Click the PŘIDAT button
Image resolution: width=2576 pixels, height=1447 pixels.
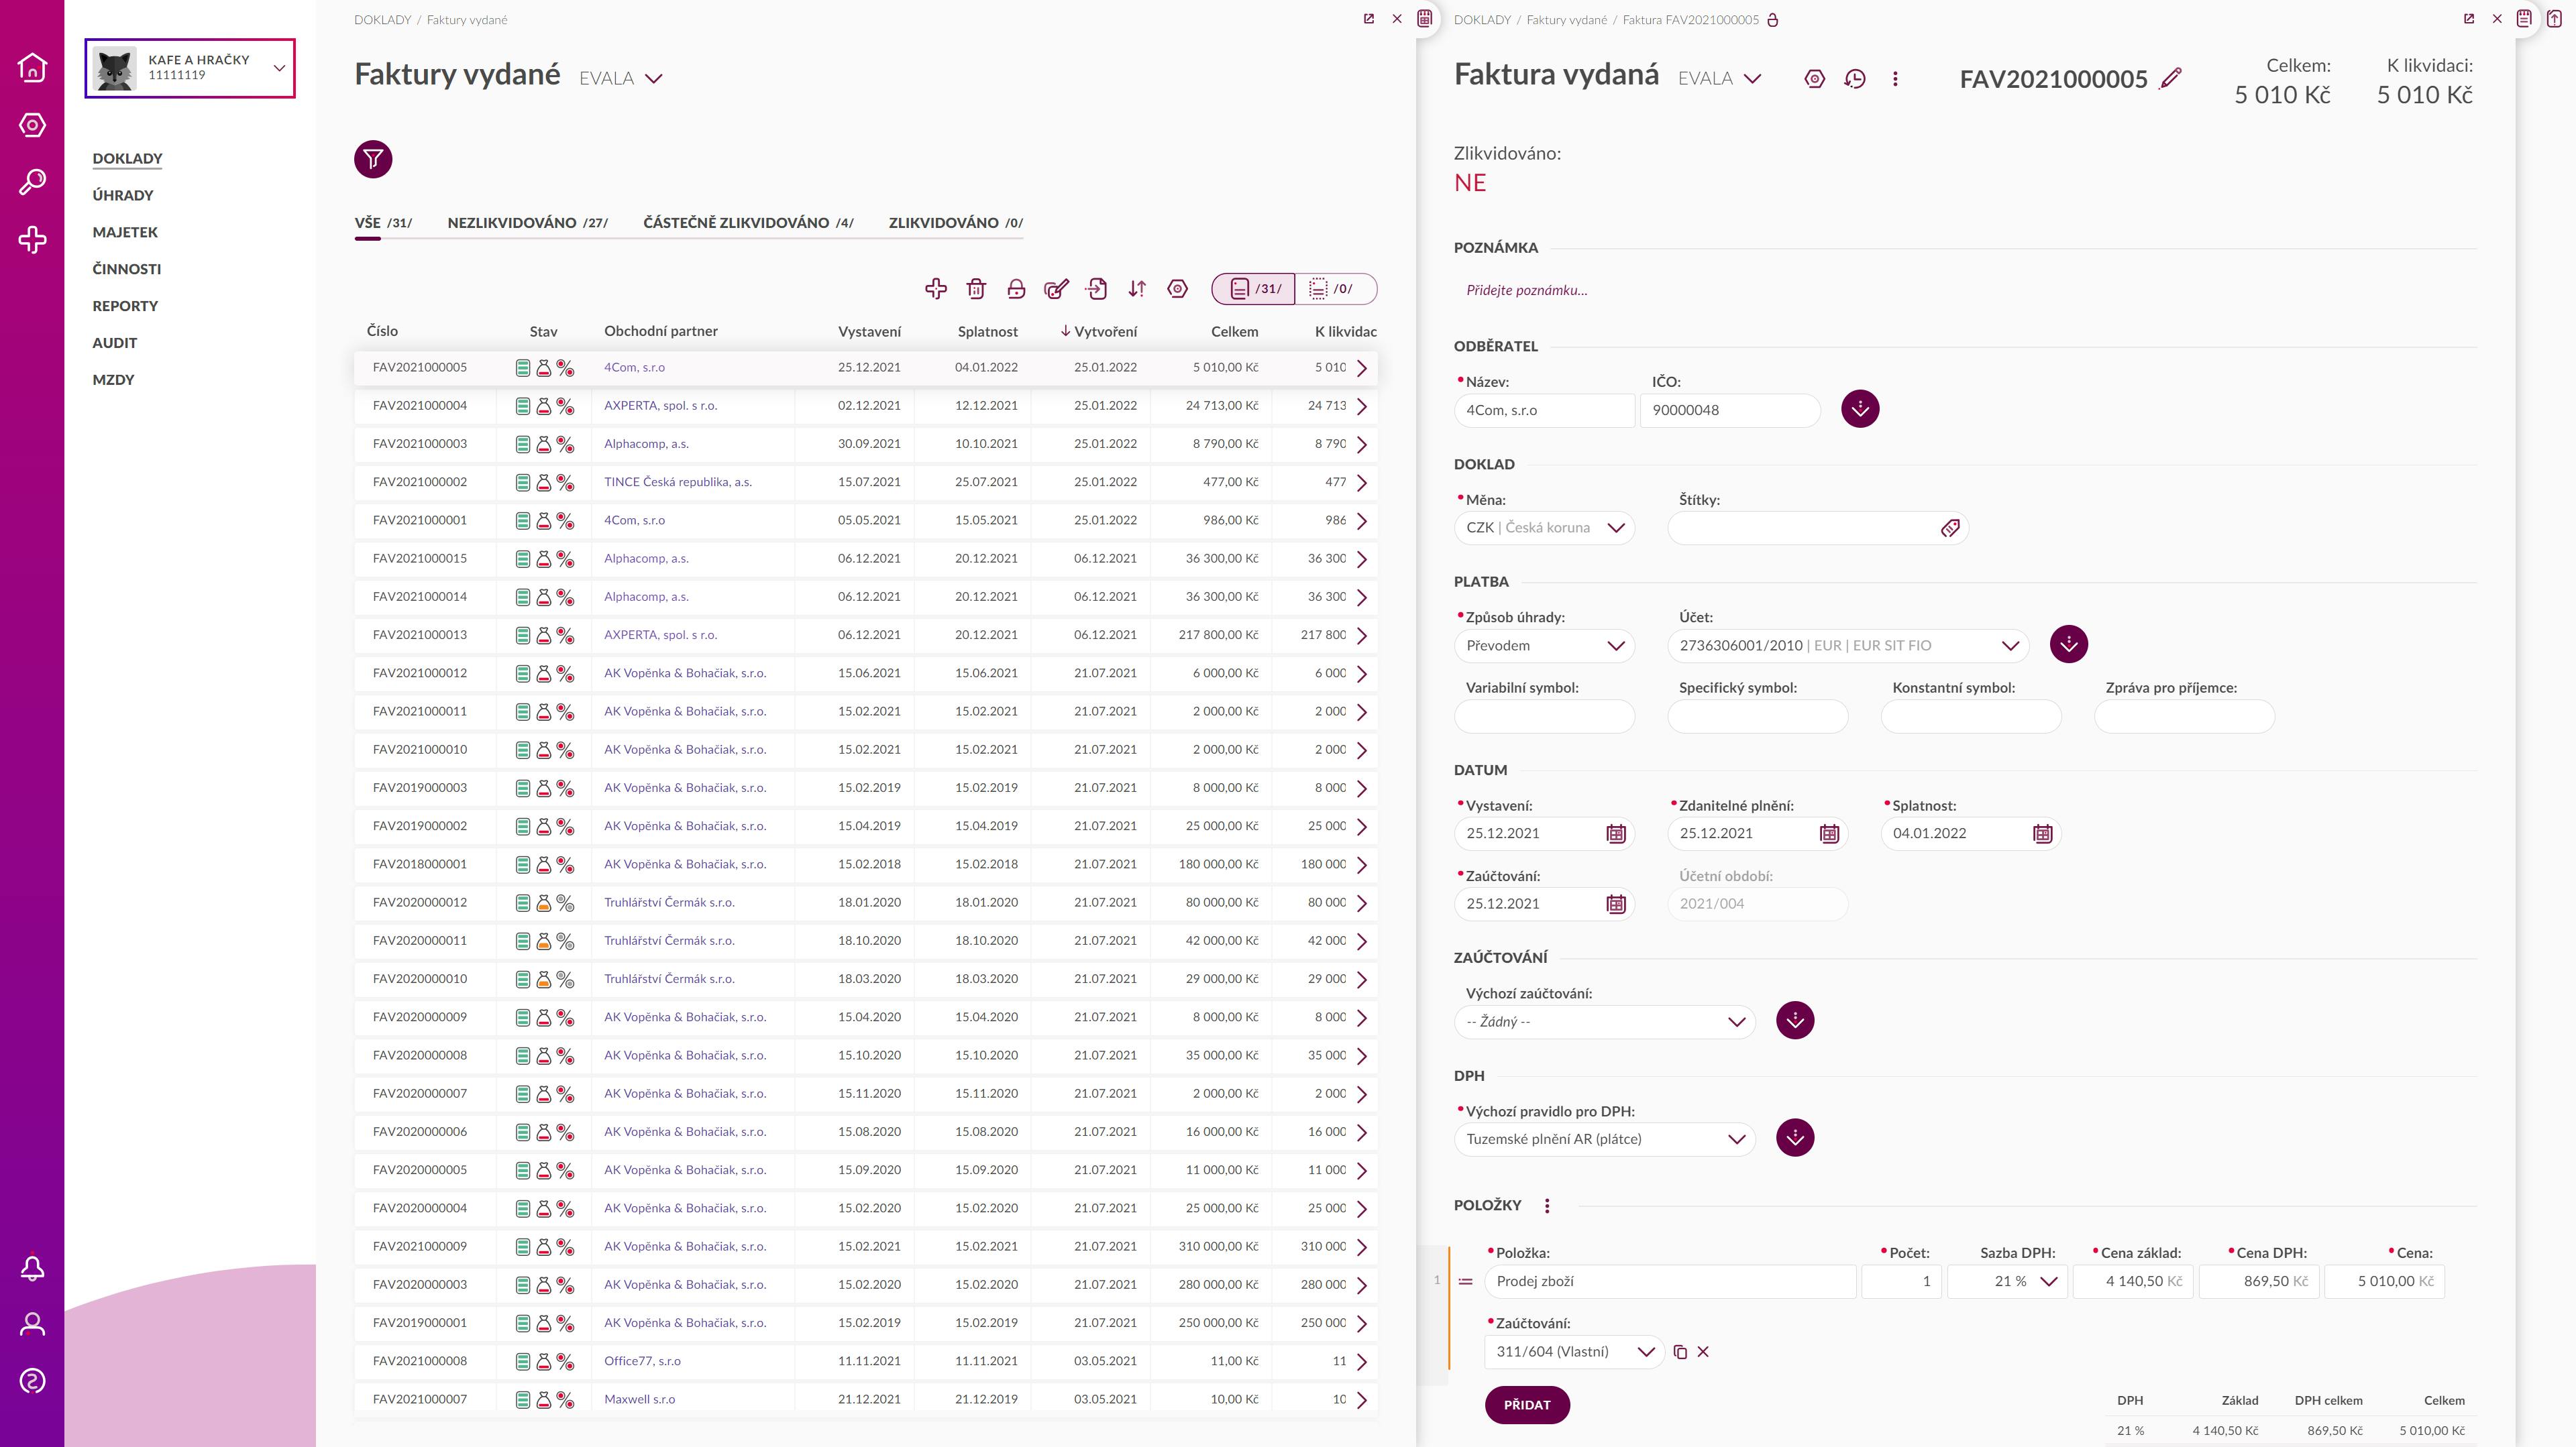click(x=1527, y=1405)
